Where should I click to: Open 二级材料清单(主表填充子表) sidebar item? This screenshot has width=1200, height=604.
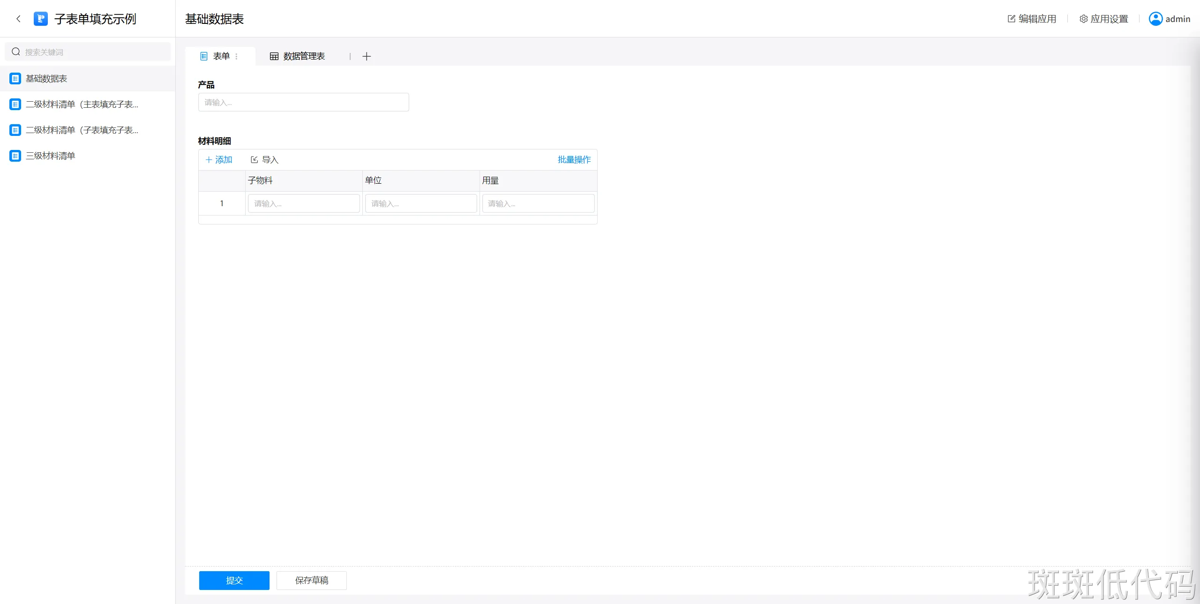82,104
